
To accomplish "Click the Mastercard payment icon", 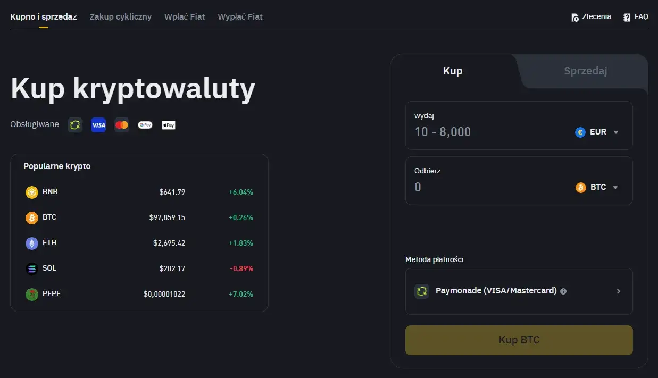I will pyautogui.click(x=122, y=125).
